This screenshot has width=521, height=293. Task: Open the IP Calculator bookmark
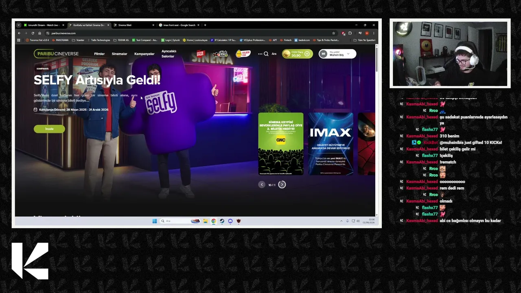[x=223, y=40]
